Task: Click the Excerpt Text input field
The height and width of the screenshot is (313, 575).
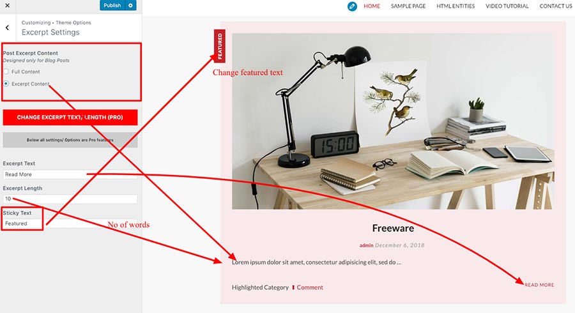Action: [x=70, y=174]
